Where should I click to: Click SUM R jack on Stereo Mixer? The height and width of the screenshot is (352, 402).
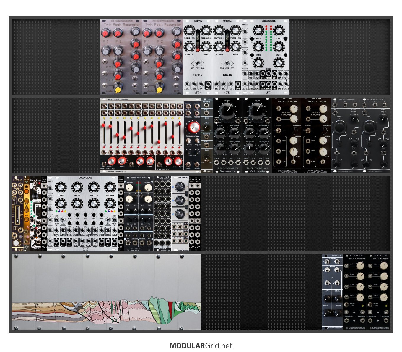(268, 84)
